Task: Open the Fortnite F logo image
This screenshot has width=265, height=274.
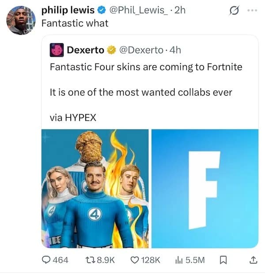Action: (x=205, y=189)
